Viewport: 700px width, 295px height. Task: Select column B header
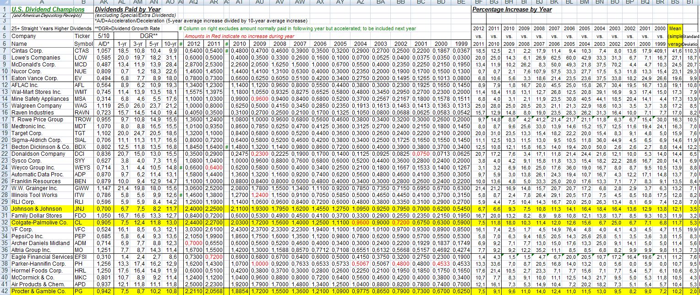83,2
